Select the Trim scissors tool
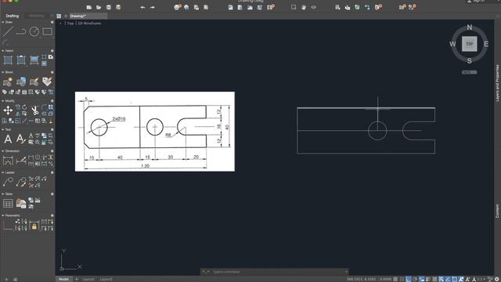The height and width of the screenshot is (282, 501). [34, 110]
